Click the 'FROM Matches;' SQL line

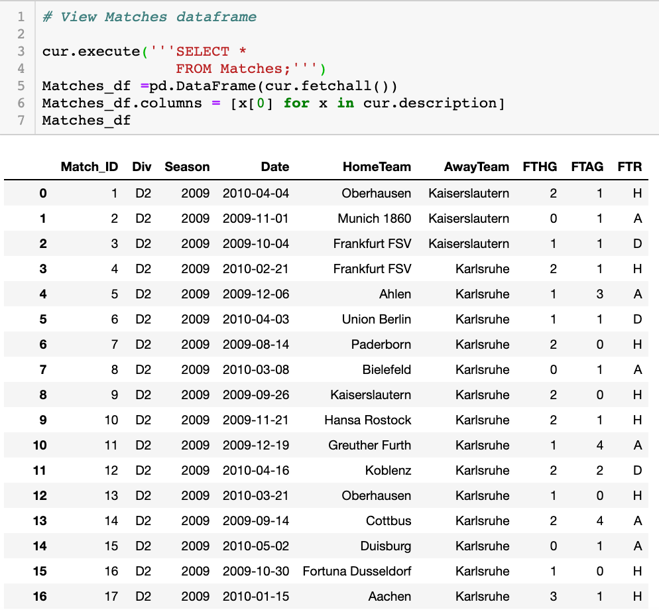pos(251,68)
